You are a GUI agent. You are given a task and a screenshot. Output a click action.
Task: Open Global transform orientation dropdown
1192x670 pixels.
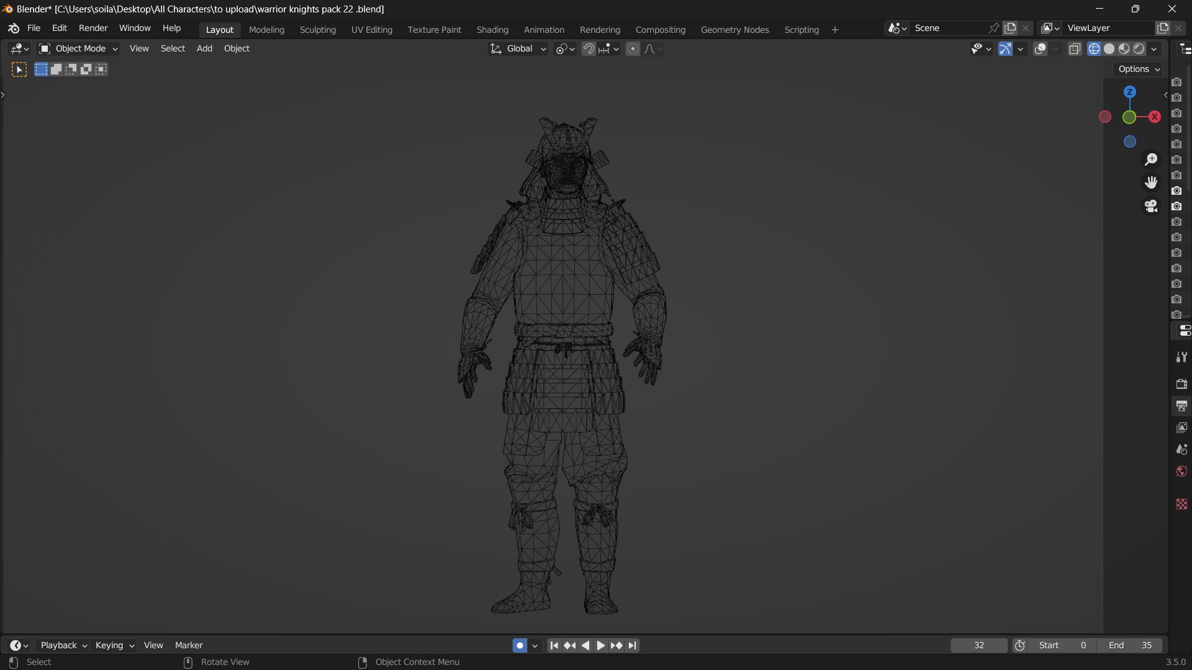[x=518, y=48]
